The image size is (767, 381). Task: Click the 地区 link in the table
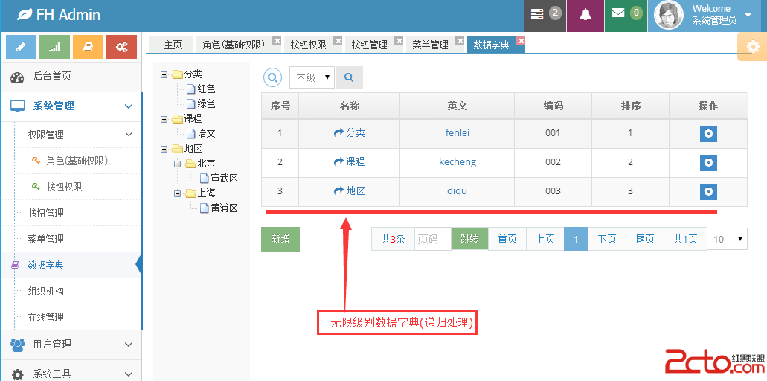pos(349,190)
